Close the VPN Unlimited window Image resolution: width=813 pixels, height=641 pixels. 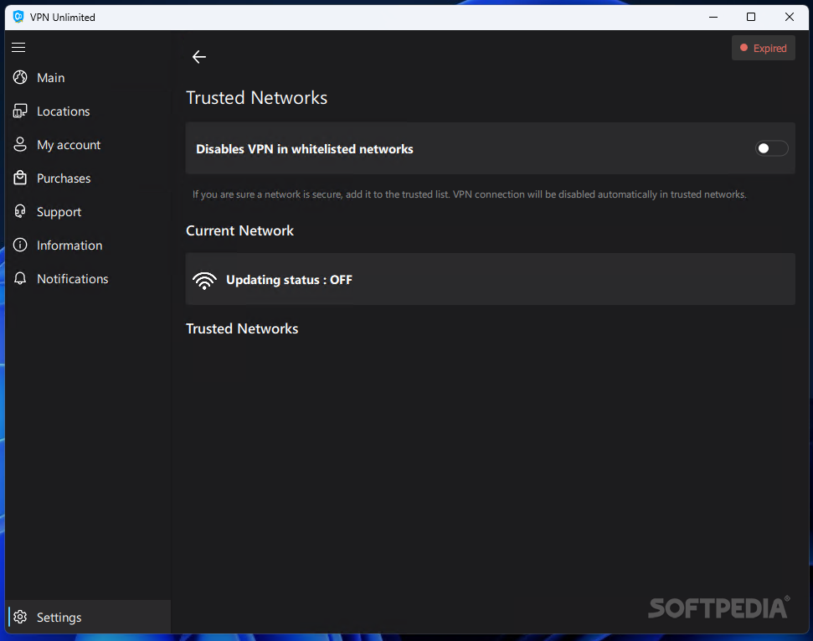pyautogui.click(x=790, y=17)
